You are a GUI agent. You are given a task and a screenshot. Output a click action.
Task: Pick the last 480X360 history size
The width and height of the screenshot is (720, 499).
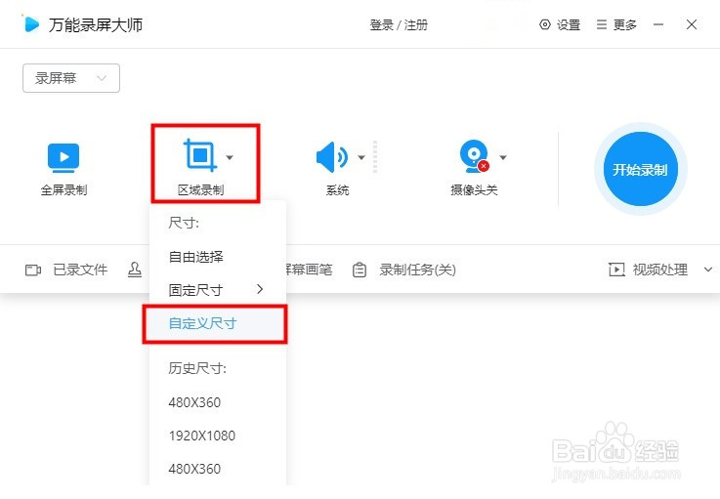[218, 469]
